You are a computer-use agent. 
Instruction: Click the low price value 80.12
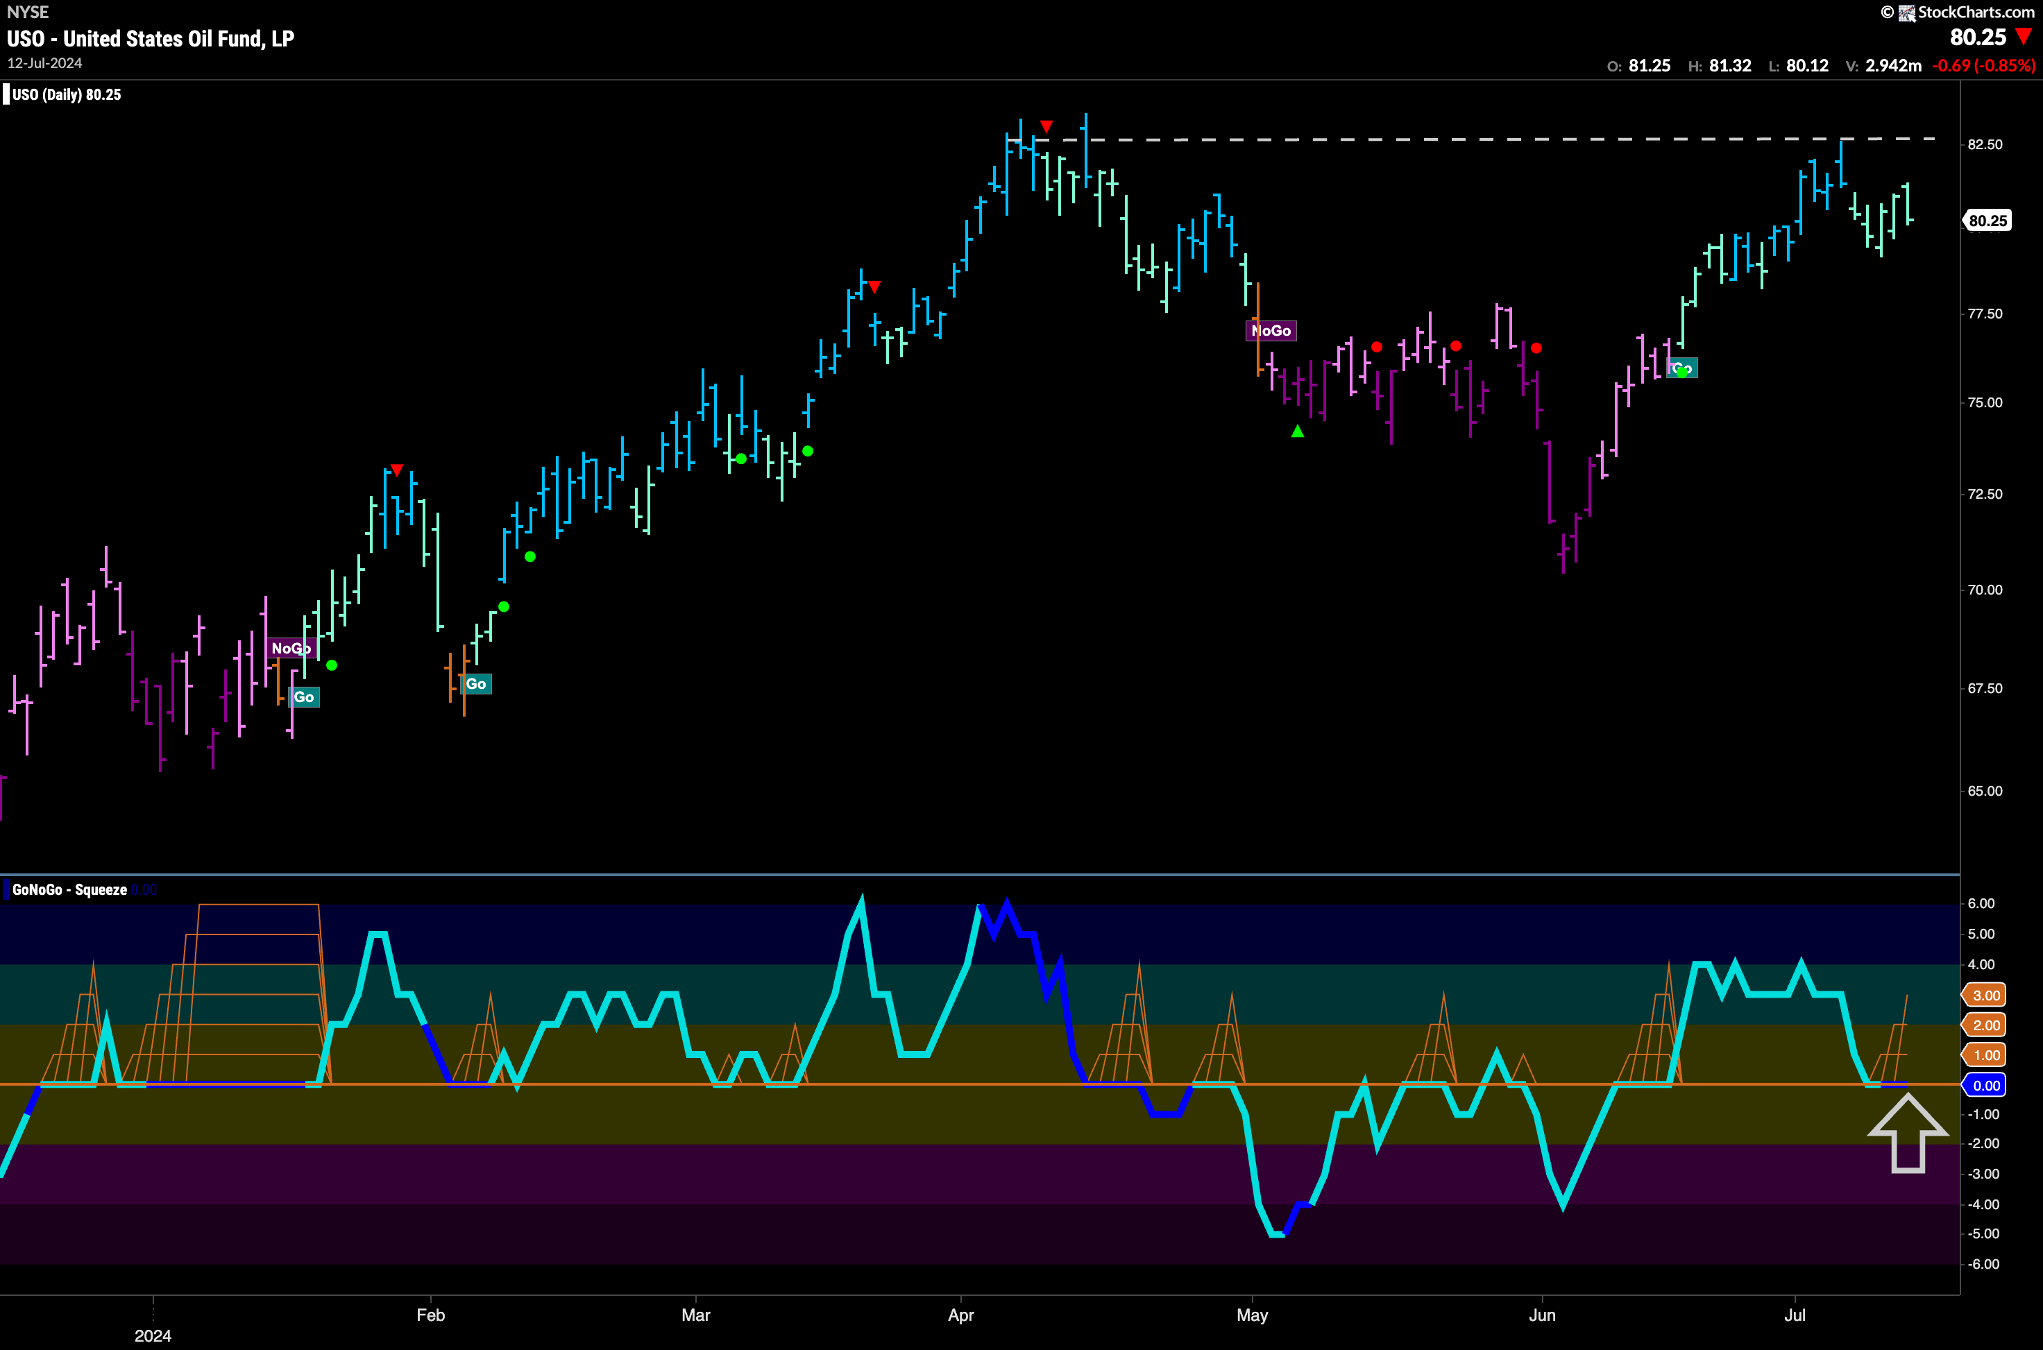click(x=1807, y=65)
